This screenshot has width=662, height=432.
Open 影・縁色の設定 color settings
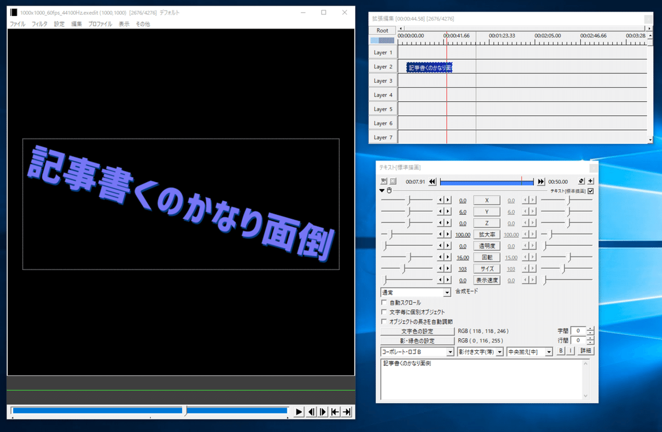click(x=417, y=341)
